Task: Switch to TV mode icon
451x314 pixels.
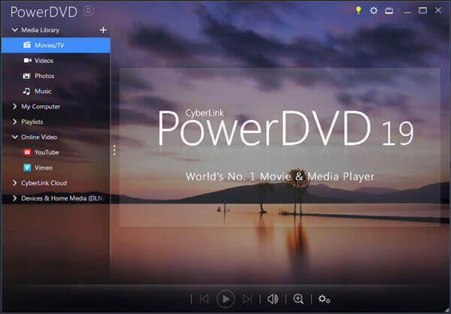Action: pos(389,11)
